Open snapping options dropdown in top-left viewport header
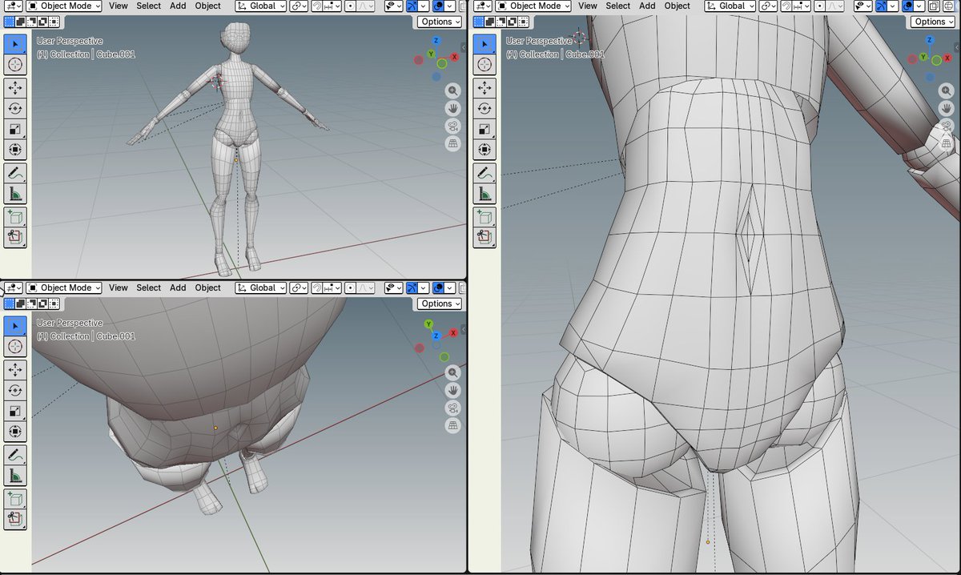Viewport: 961px width, 575px height. click(330, 6)
